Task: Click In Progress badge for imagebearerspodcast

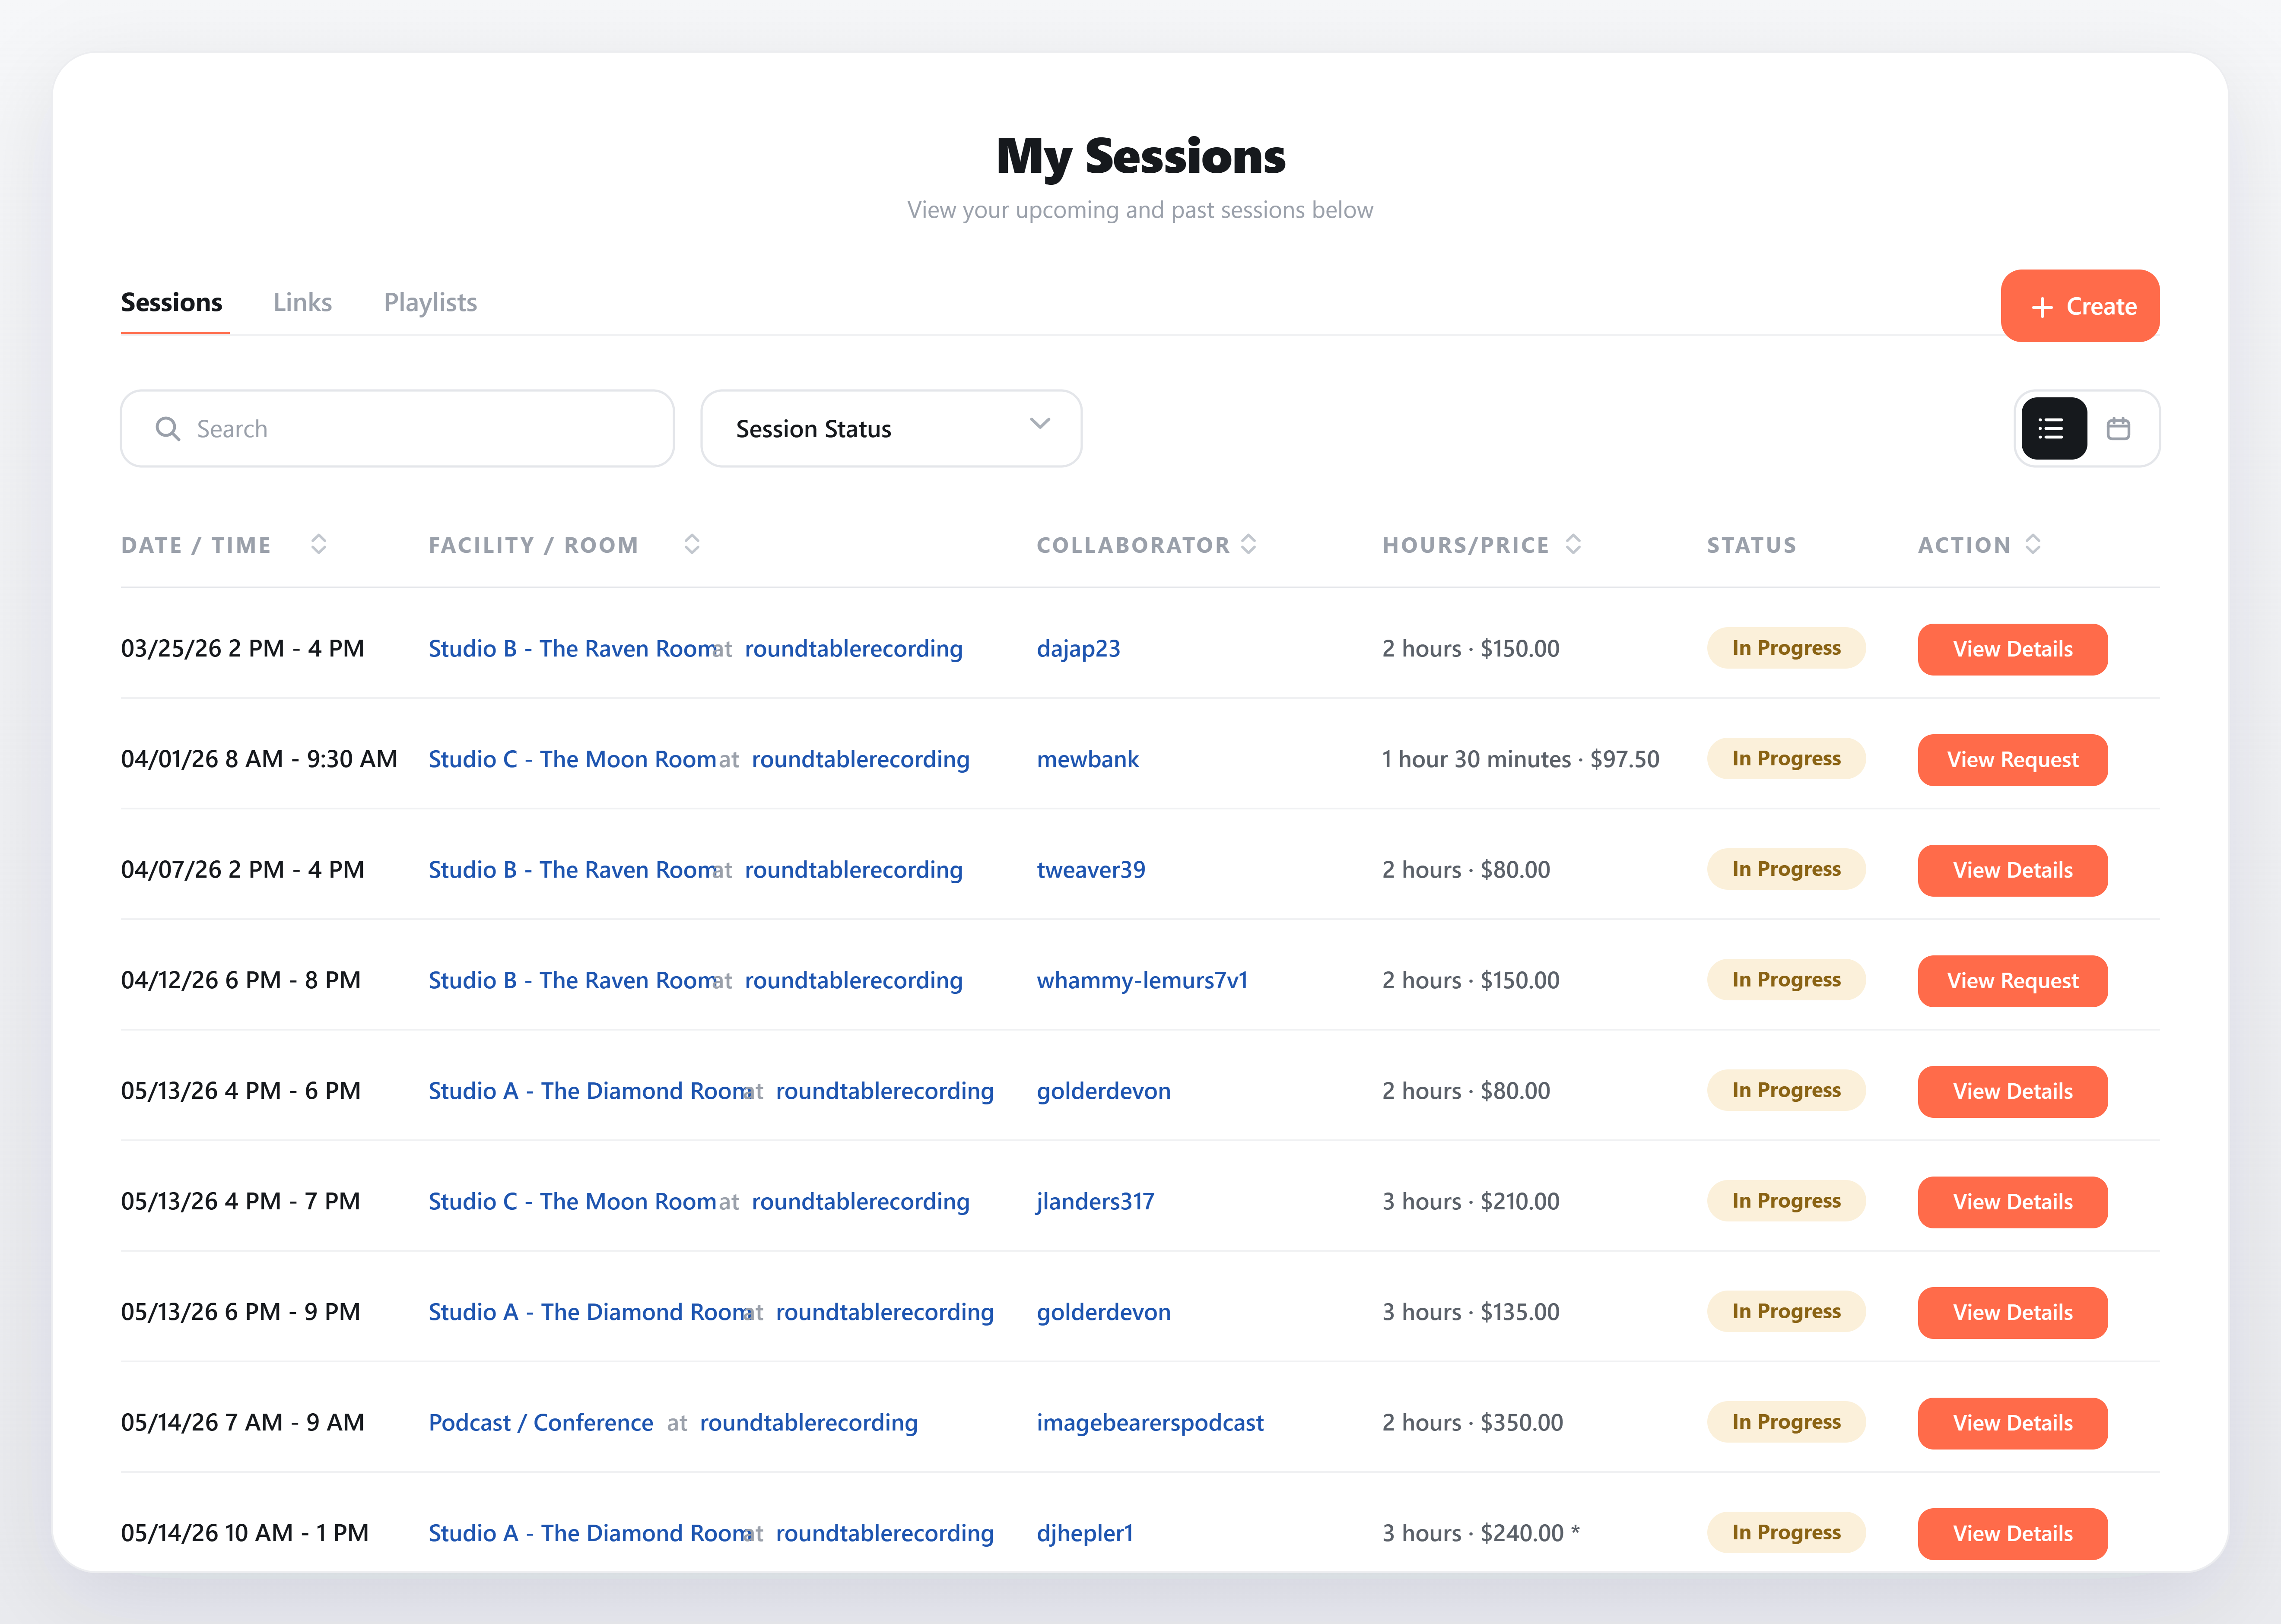Action: (x=1786, y=1422)
